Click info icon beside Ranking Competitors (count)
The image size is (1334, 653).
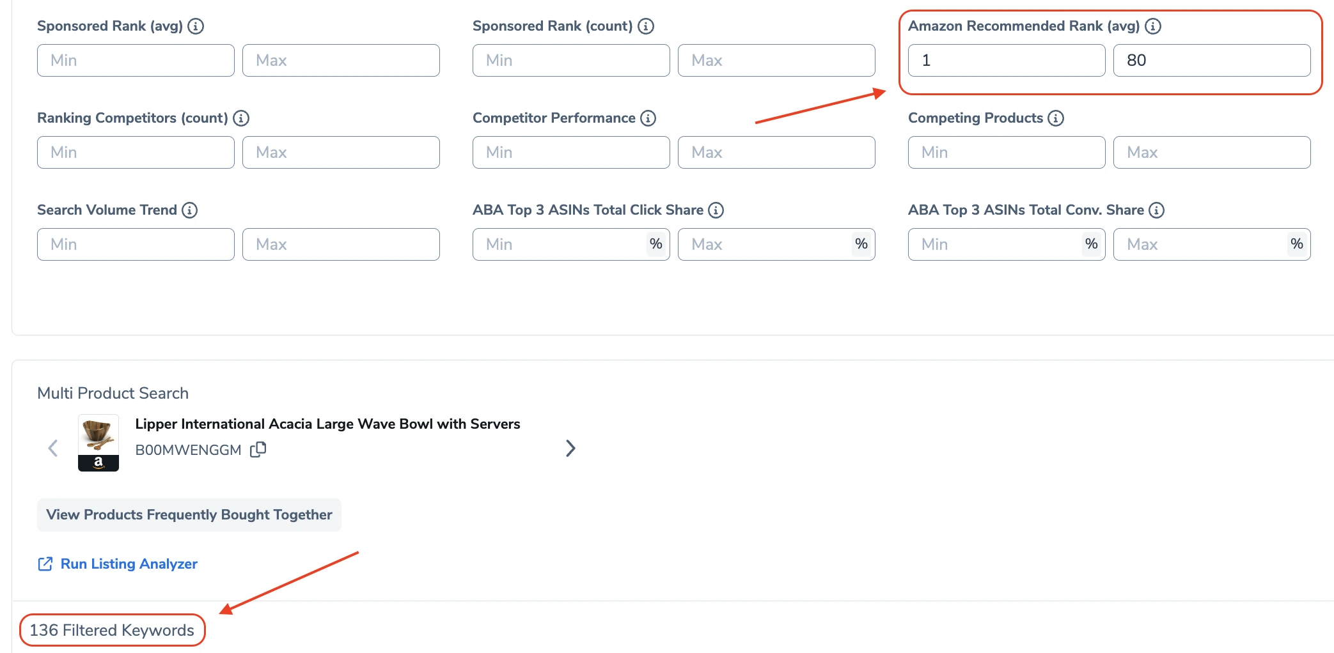tap(241, 118)
